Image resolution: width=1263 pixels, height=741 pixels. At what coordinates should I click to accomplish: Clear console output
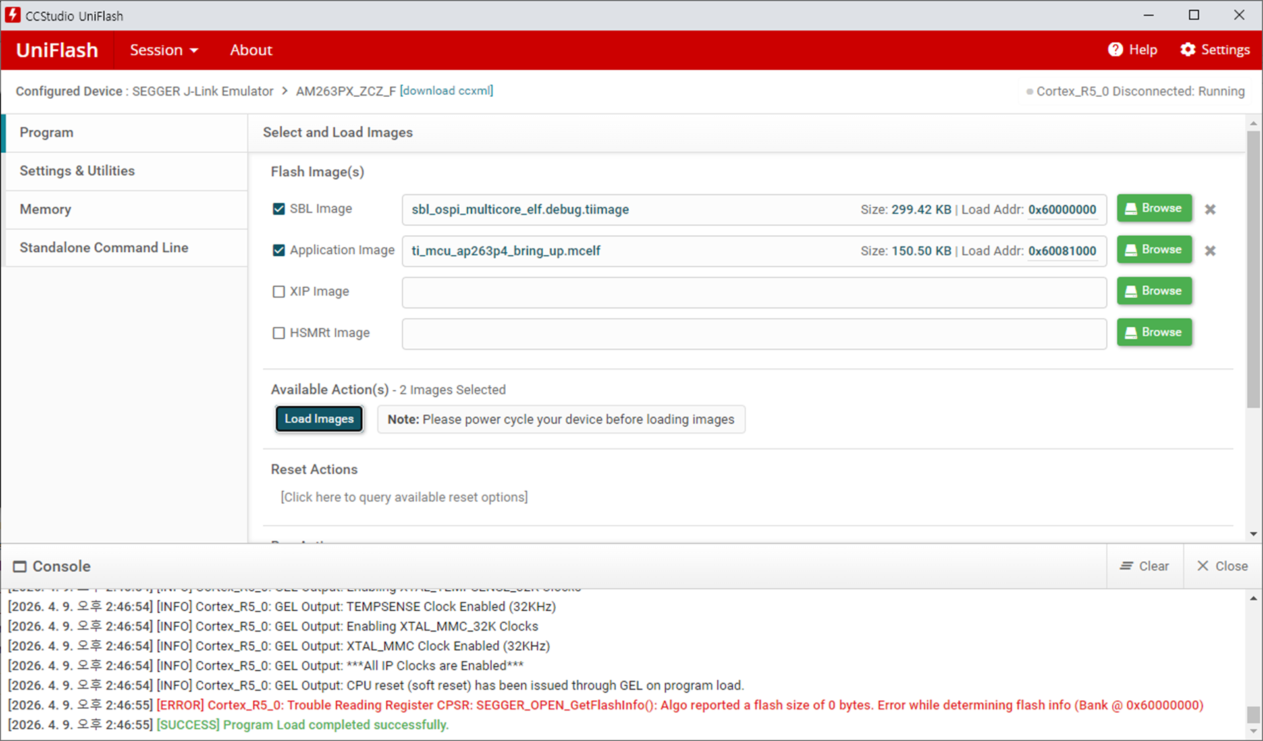pos(1144,566)
